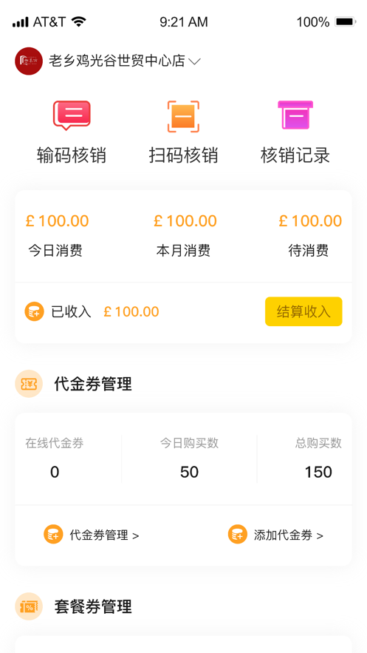
Task: Select the store name 老乡鸡光谷世贸中心店
Action: pyautogui.click(x=117, y=61)
